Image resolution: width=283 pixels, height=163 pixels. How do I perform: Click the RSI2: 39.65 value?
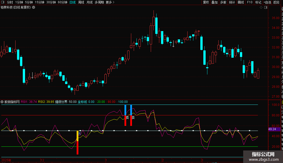[46, 102]
